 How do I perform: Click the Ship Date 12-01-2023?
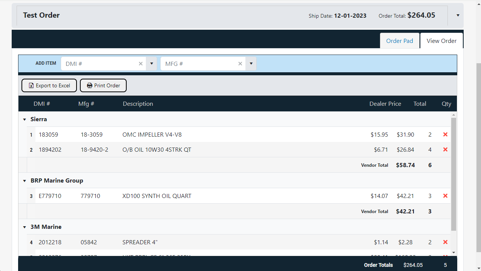click(x=350, y=16)
